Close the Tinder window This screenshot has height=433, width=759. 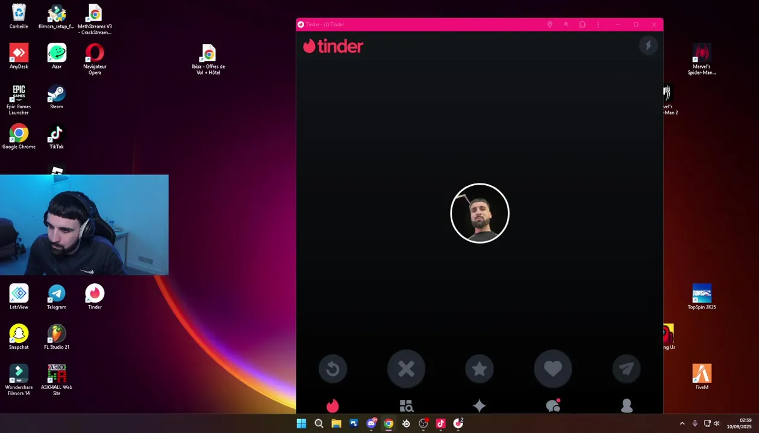[654, 25]
